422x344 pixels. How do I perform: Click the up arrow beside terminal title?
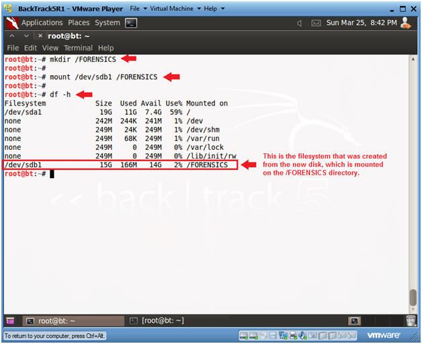(12, 36)
